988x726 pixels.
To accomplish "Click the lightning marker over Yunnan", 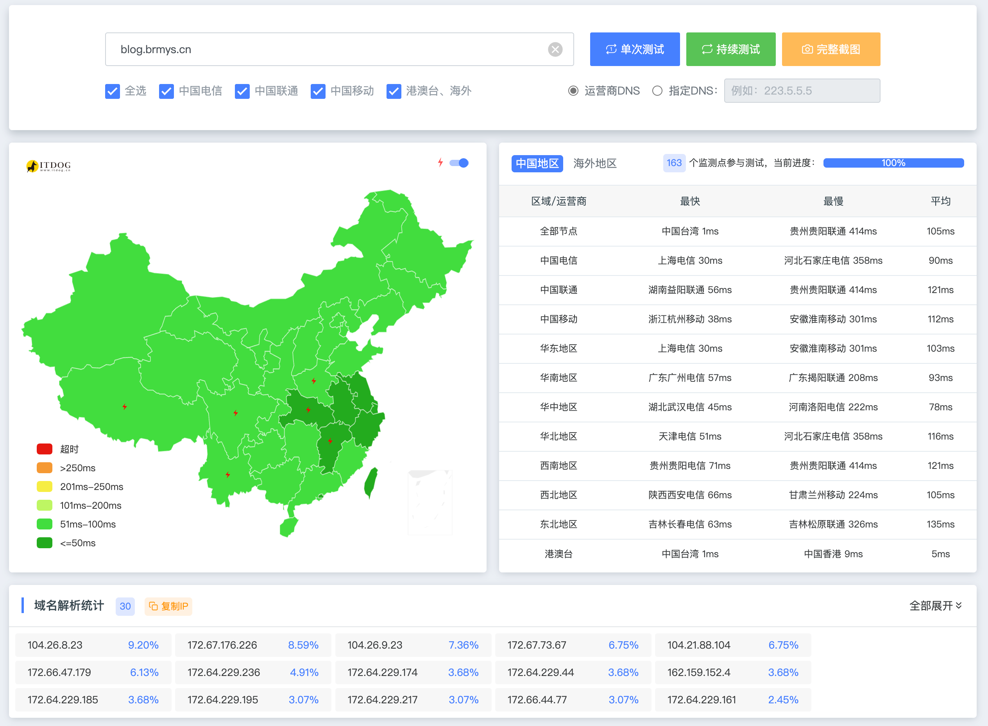I will point(228,475).
